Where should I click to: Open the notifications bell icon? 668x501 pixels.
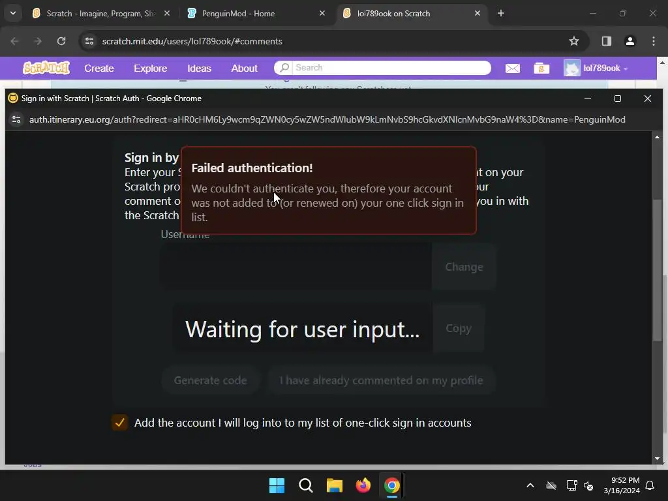(x=650, y=485)
